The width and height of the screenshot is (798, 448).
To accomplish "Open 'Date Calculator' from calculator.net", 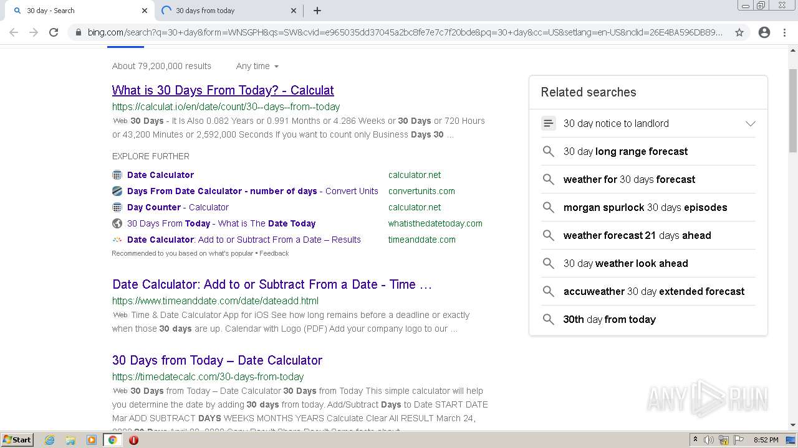I will pyautogui.click(x=160, y=175).
